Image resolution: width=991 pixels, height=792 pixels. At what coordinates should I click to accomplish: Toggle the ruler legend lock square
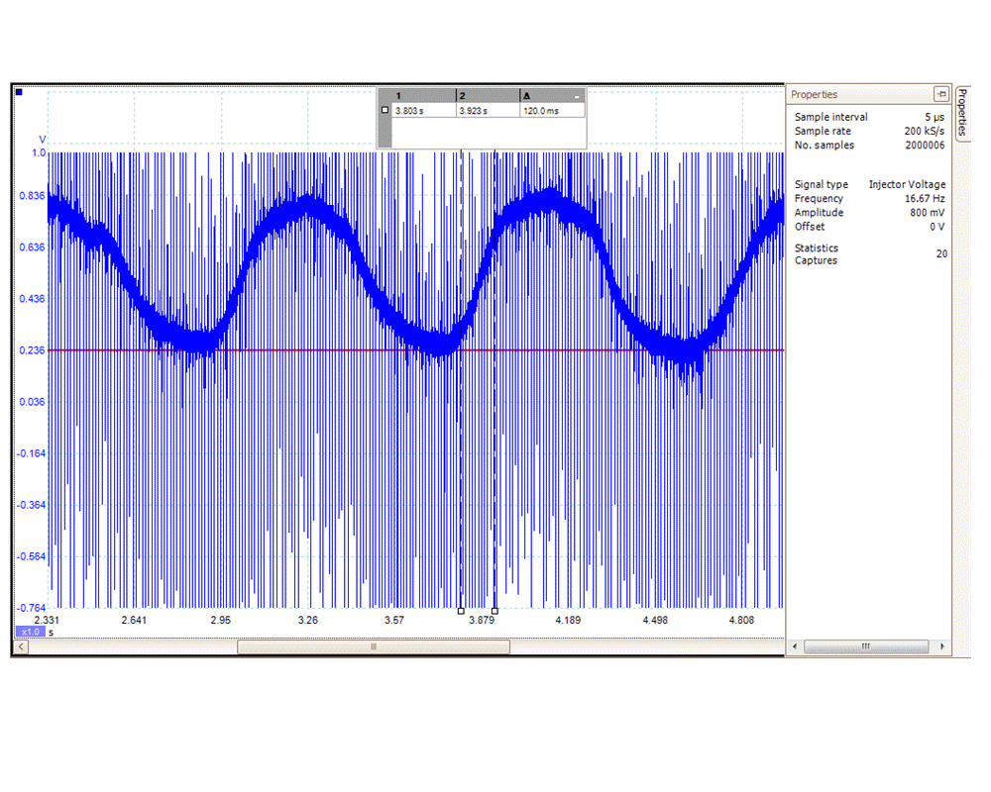point(385,110)
